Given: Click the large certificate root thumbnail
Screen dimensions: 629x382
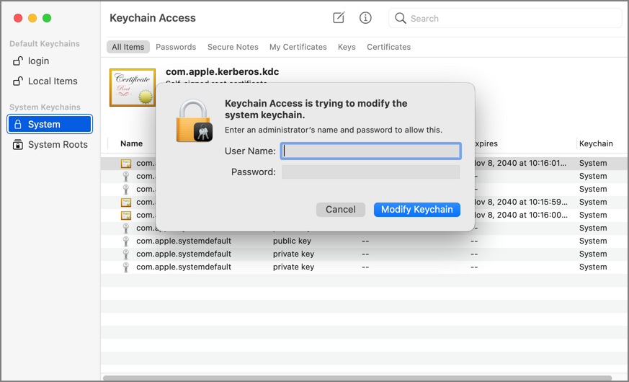Looking at the screenshot, I should point(133,87).
